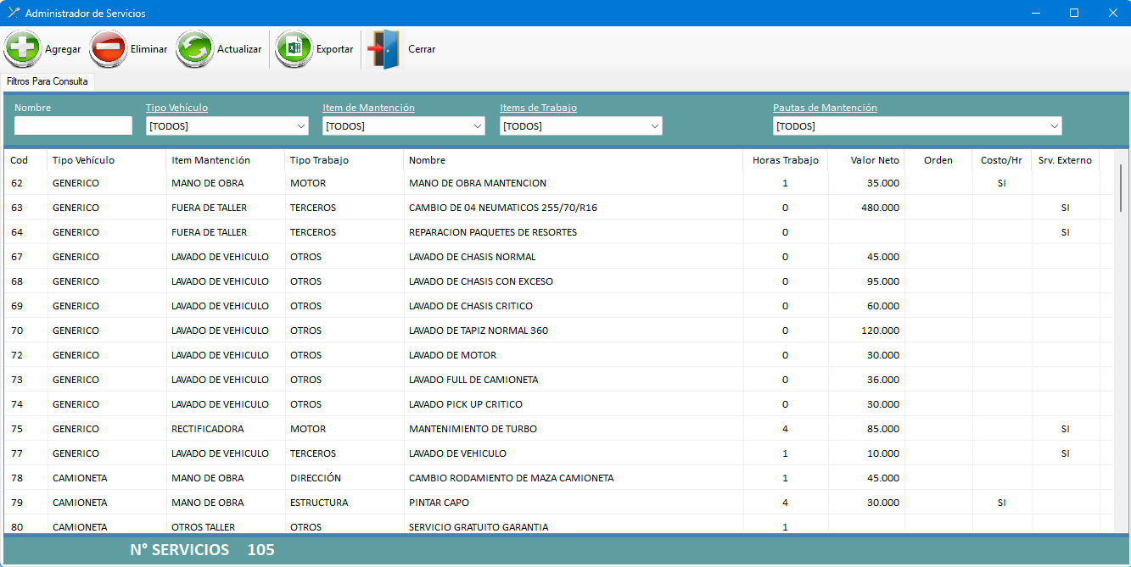Select the Filtros Para Consulta tab
Image resolution: width=1131 pixels, height=567 pixels.
tap(48, 82)
